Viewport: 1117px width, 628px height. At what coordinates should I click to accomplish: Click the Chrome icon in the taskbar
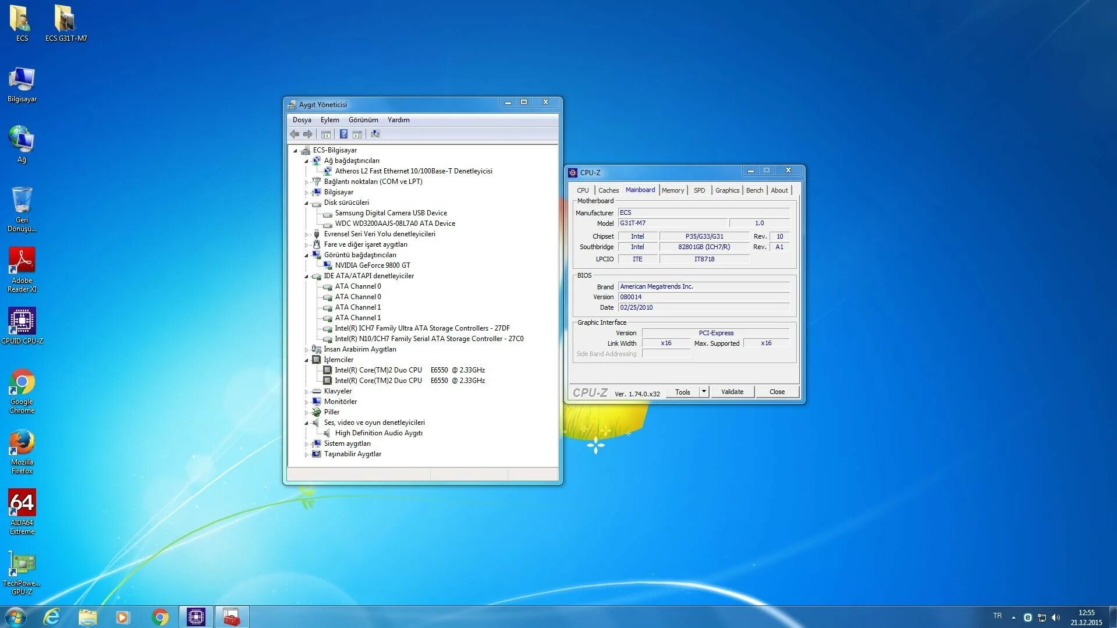(x=159, y=617)
